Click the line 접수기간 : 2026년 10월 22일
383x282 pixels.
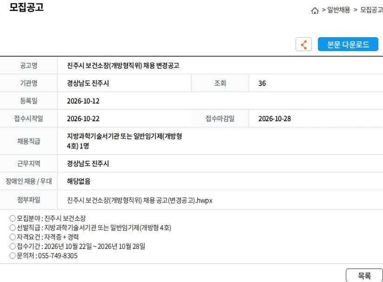[x=77, y=246]
